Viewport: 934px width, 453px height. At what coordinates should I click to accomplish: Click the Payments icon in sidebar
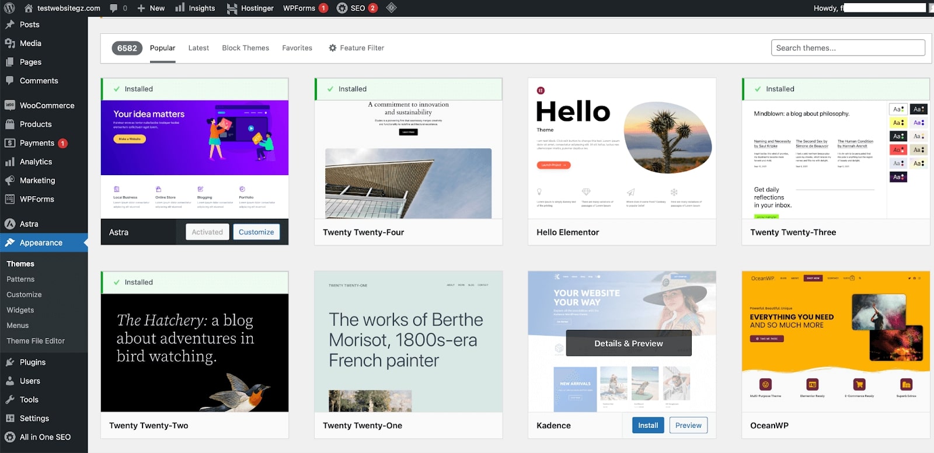pos(10,143)
